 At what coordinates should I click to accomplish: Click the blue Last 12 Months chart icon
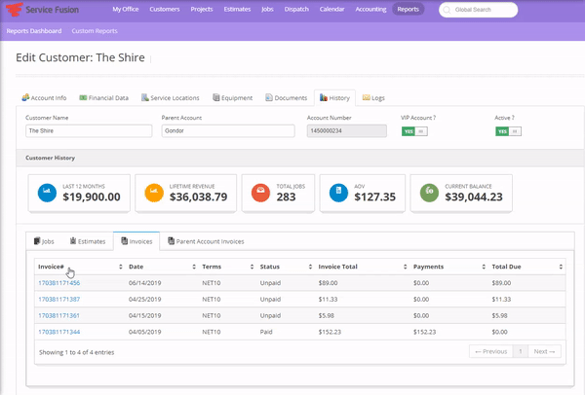pos(47,193)
